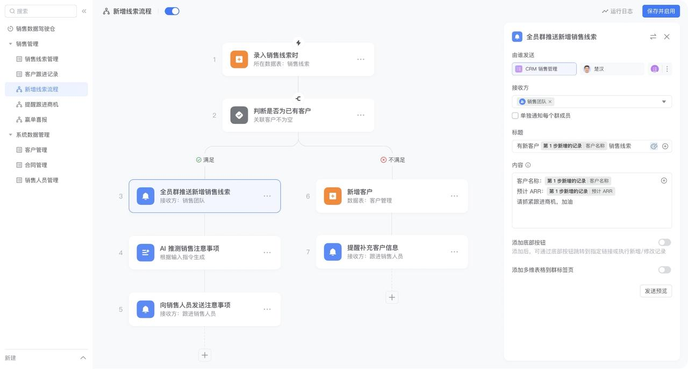
Task: Click the 保存并启用 button
Action: tap(660, 10)
